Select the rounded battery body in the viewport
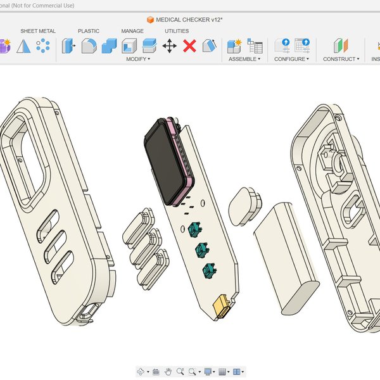This screenshot has height=380, width=380. [287, 258]
